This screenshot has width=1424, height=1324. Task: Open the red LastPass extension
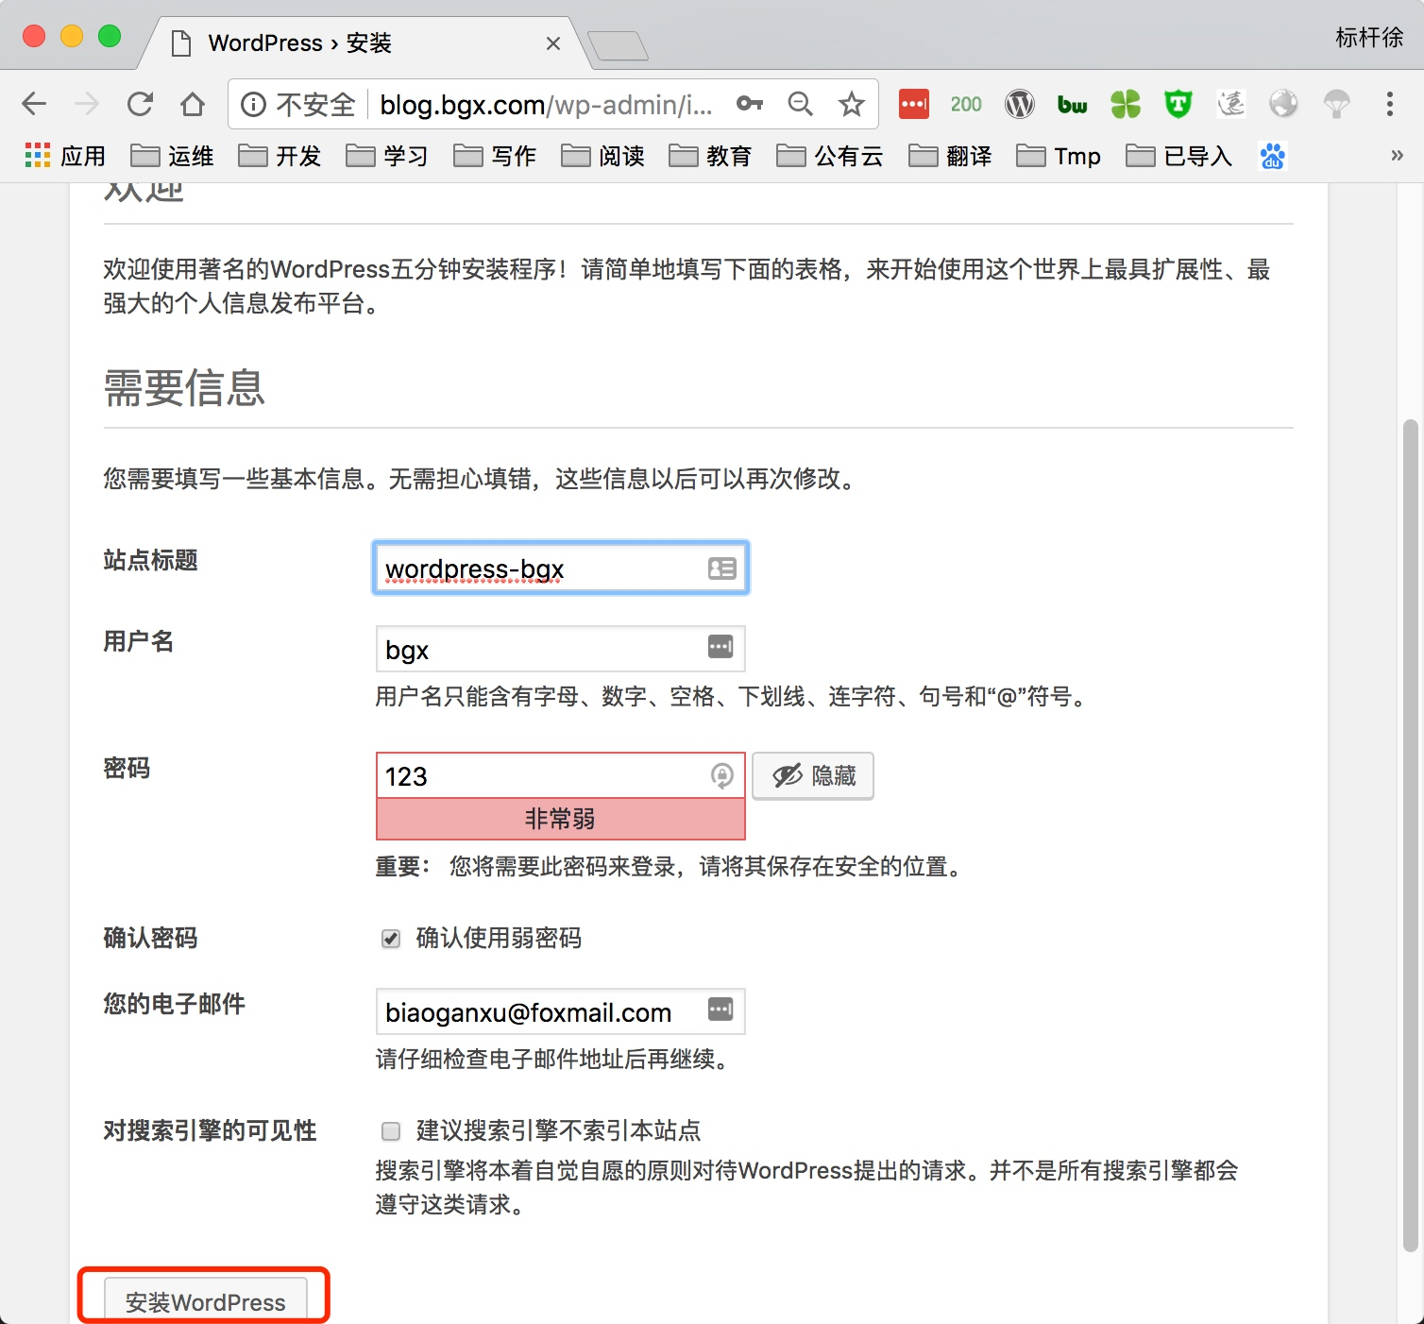pyautogui.click(x=914, y=104)
